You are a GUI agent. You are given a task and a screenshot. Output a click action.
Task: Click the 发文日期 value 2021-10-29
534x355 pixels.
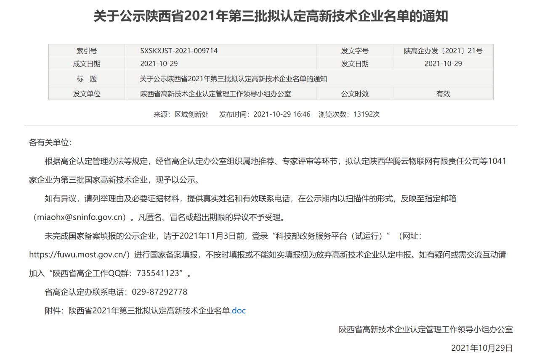pyautogui.click(x=443, y=64)
